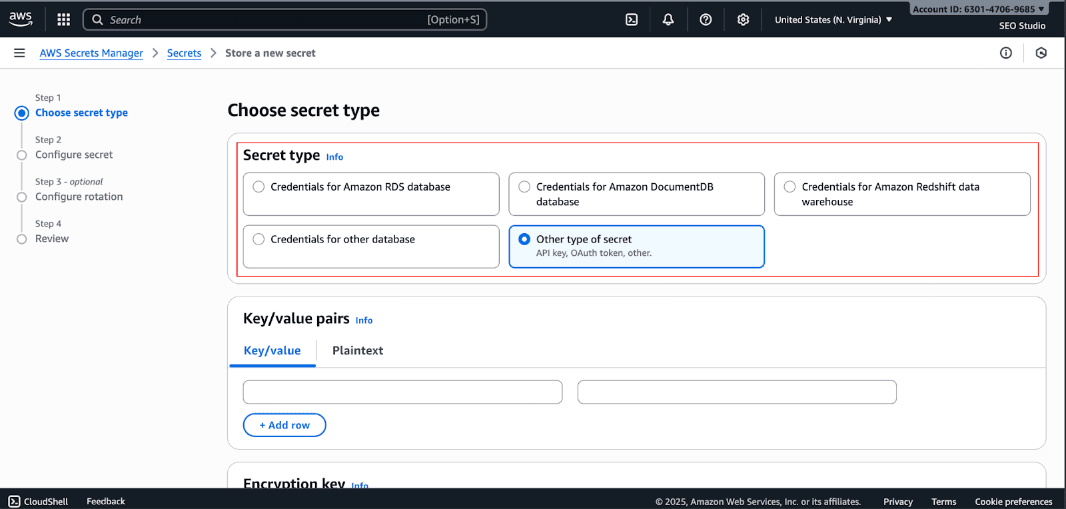1066x509 pixels.
Task: Expand the Account ID dropdown
Action: (978, 9)
